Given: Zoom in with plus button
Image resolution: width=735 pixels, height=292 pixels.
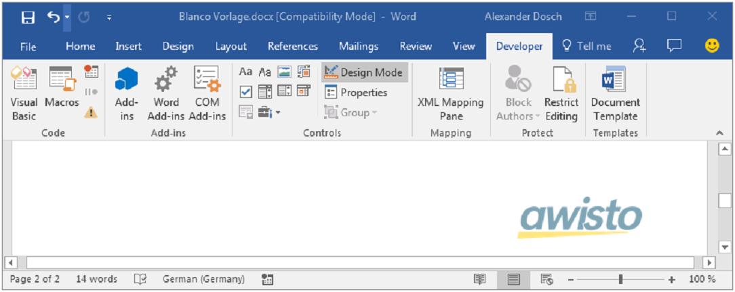Looking at the screenshot, I should 672,279.
